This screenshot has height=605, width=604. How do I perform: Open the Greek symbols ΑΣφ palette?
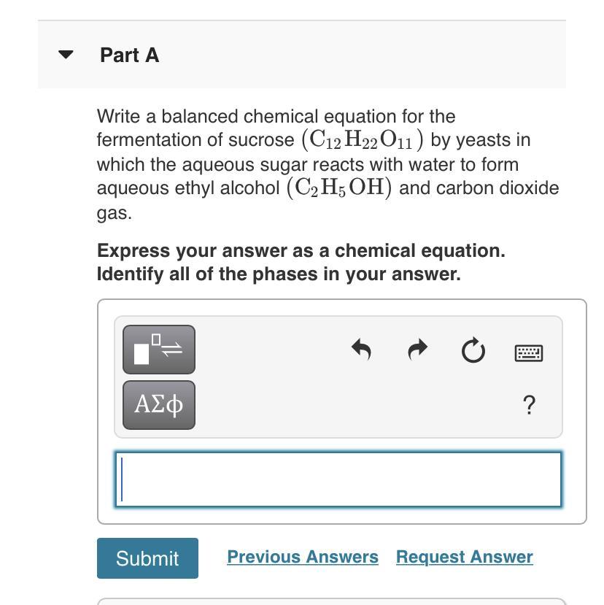[x=159, y=405]
